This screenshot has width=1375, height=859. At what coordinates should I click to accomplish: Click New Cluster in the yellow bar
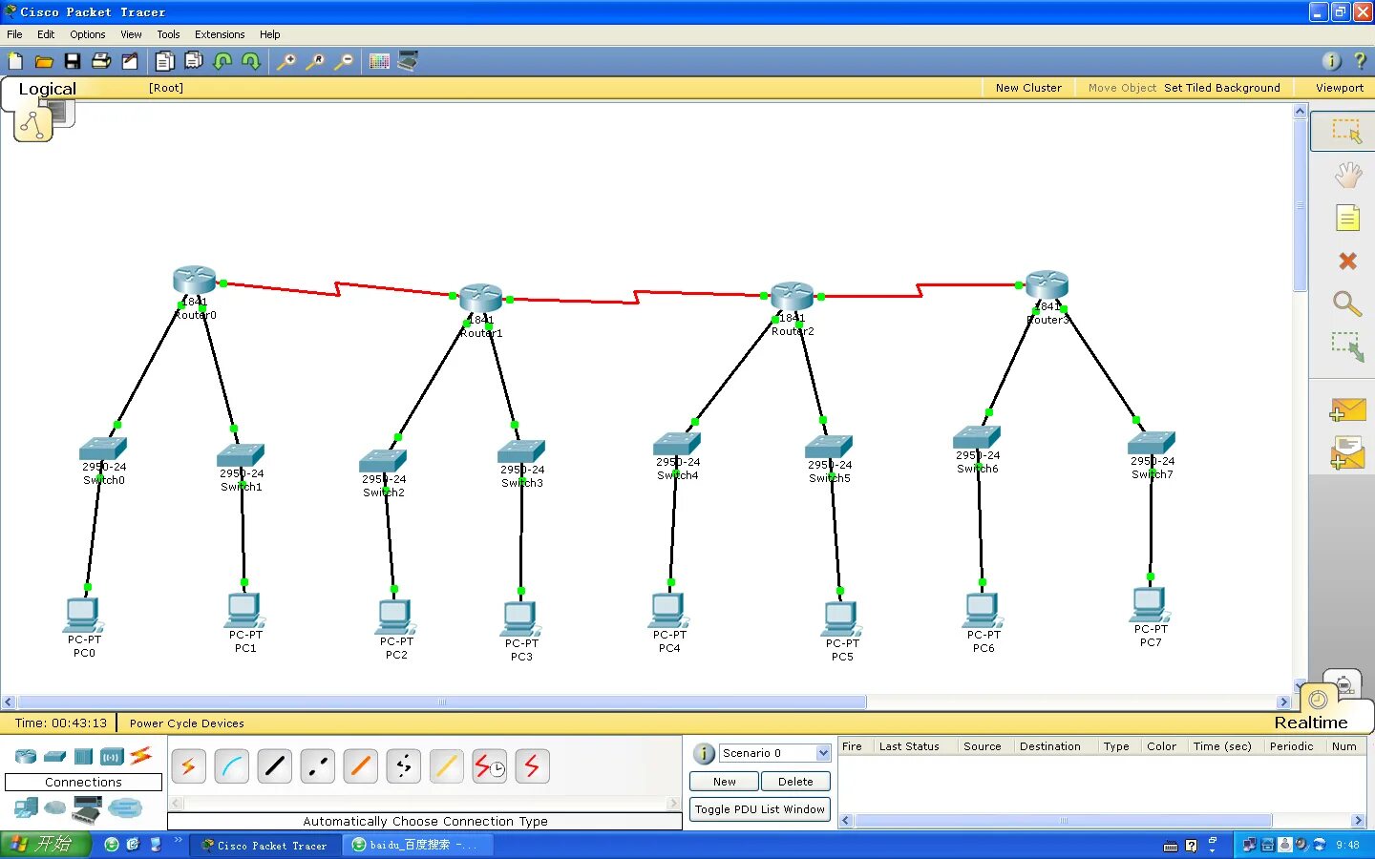1028,88
